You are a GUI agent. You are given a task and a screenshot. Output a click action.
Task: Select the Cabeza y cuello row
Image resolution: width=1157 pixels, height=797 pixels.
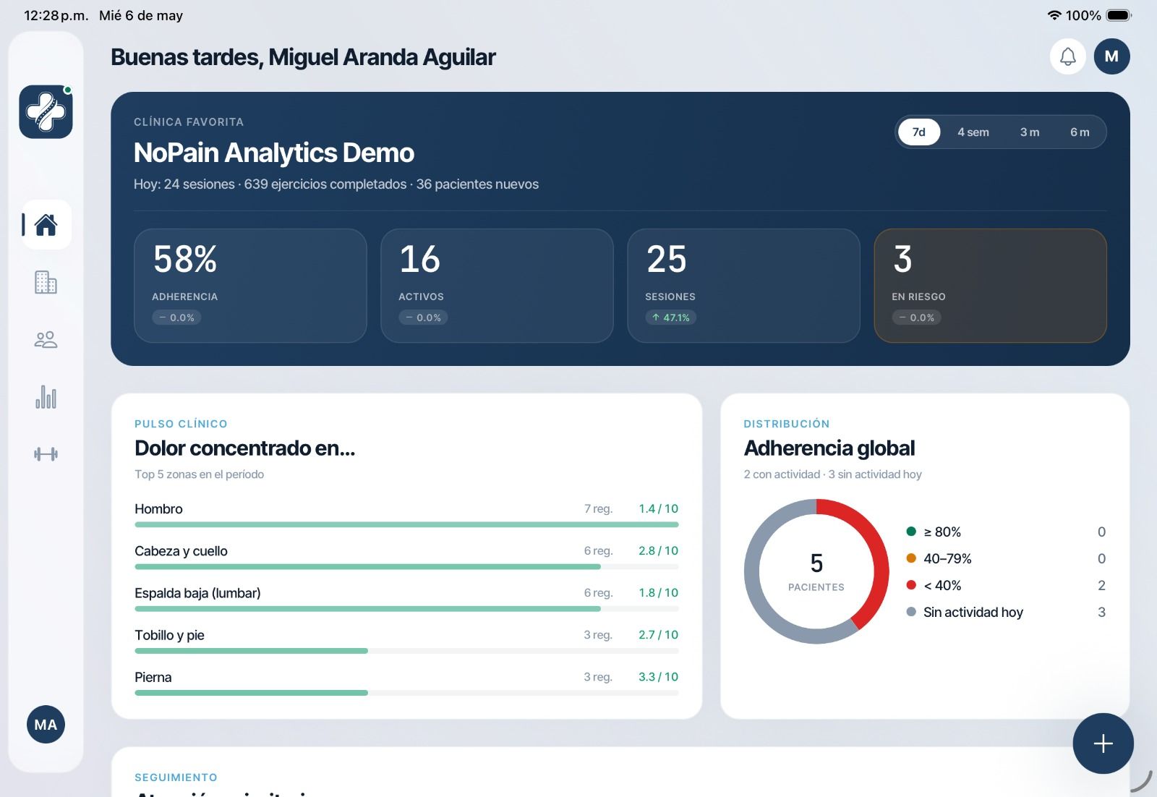(406, 557)
